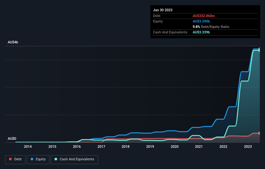Click the red Debt end marker
265x169 pixels.
260,133
